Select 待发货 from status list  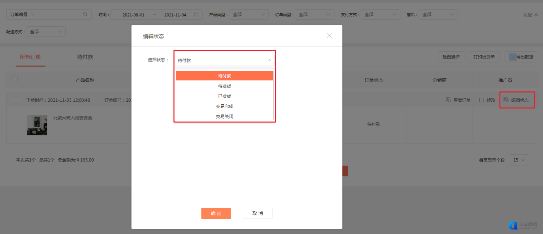tap(224, 86)
